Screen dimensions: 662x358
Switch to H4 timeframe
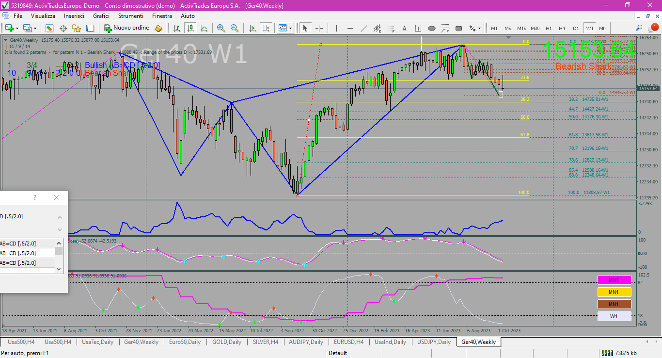(562, 28)
